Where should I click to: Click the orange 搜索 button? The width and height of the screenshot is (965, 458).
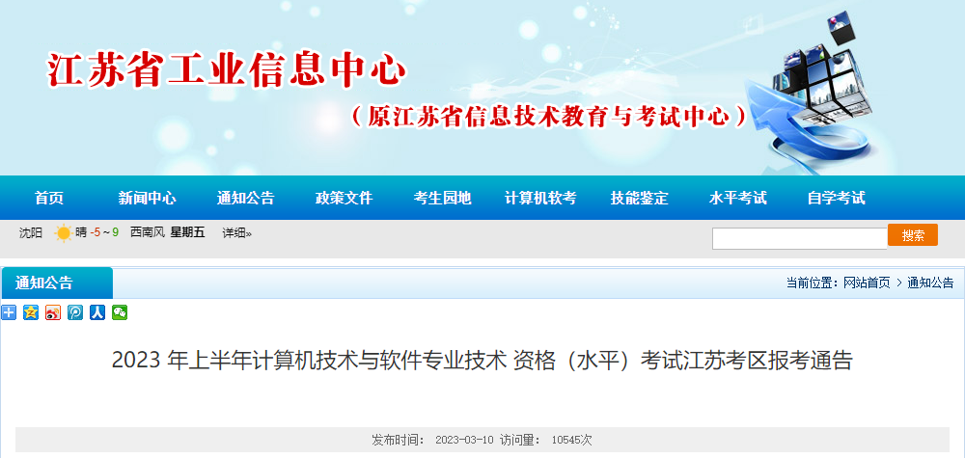click(913, 235)
